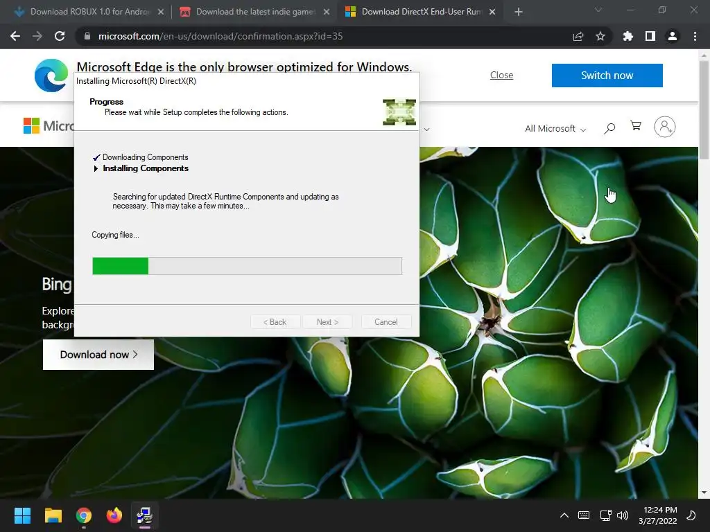Close the DirectX End-User tab
This screenshot has height=532, width=710.
(x=492, y=12)
